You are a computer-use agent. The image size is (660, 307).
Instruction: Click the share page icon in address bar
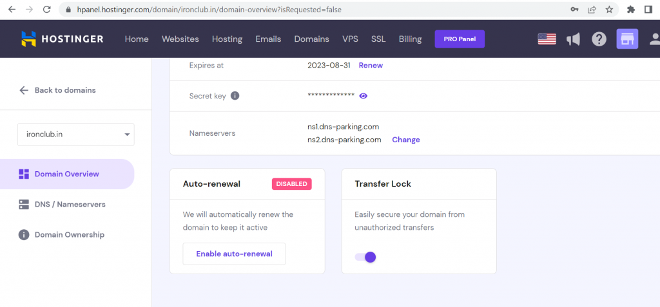tap(592, 9)
